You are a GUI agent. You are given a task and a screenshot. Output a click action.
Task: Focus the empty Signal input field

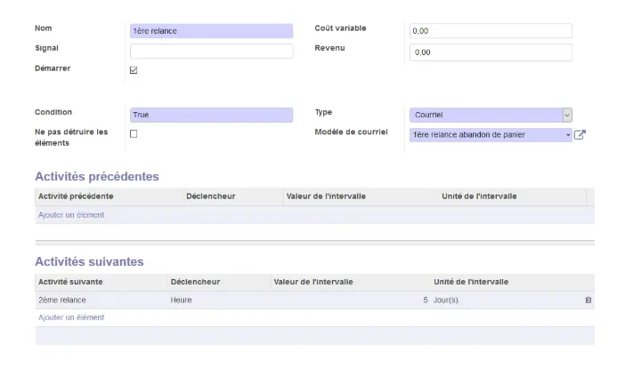click(211, 51)
